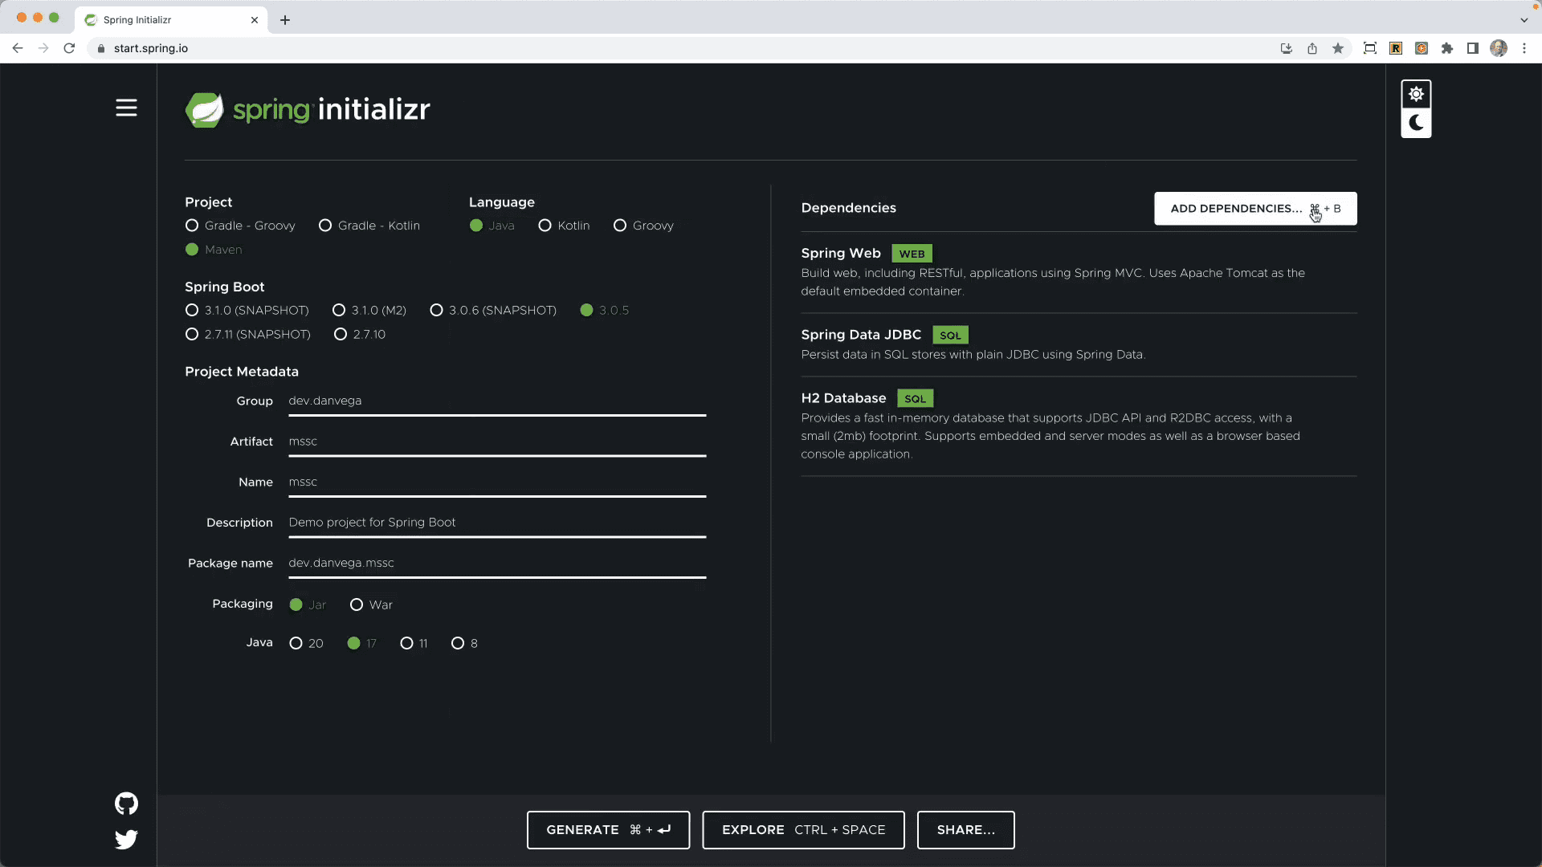Choose Kotlin as the language
1542x867 pixels.
click(545, 226)
